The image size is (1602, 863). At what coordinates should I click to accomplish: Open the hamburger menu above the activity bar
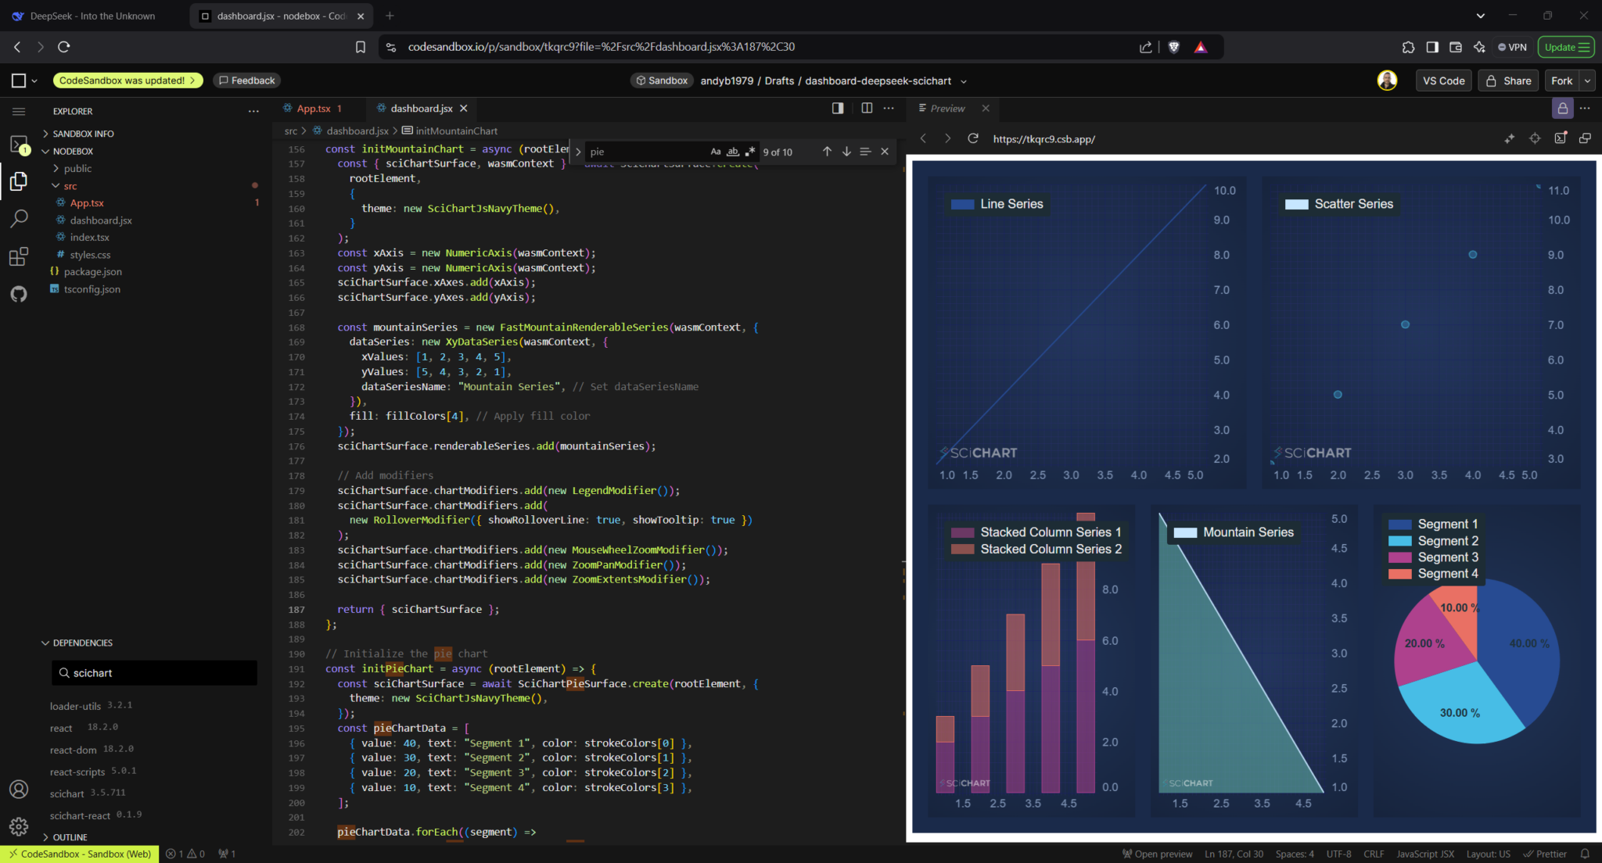pyautogui.click(x=19, y=112)
